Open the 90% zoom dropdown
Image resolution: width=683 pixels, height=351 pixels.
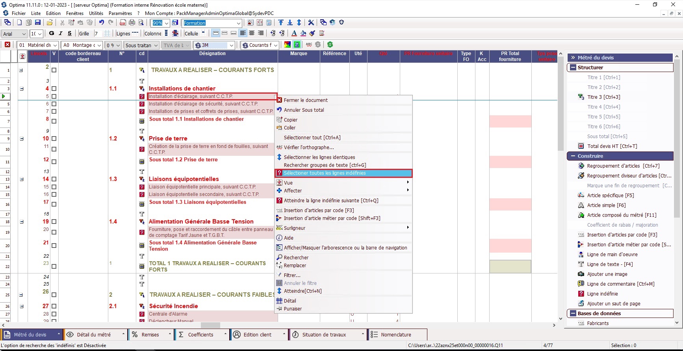point(167,23)
